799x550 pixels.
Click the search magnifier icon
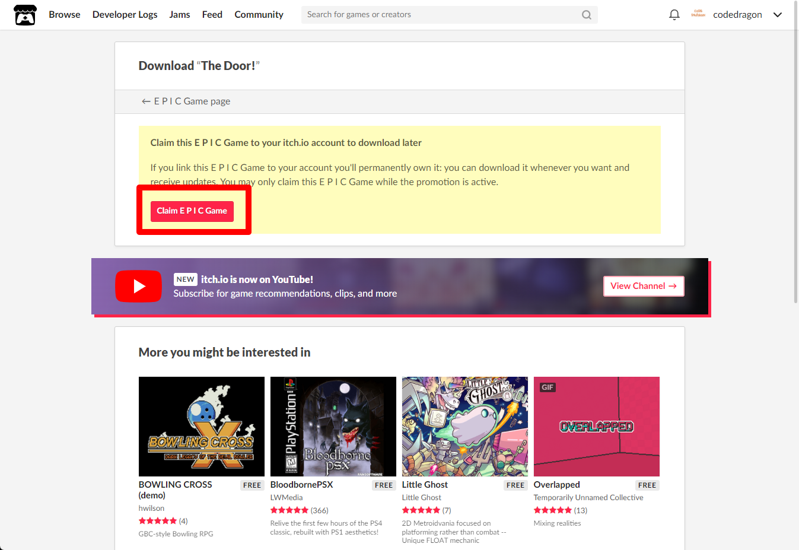click(586, 15)
